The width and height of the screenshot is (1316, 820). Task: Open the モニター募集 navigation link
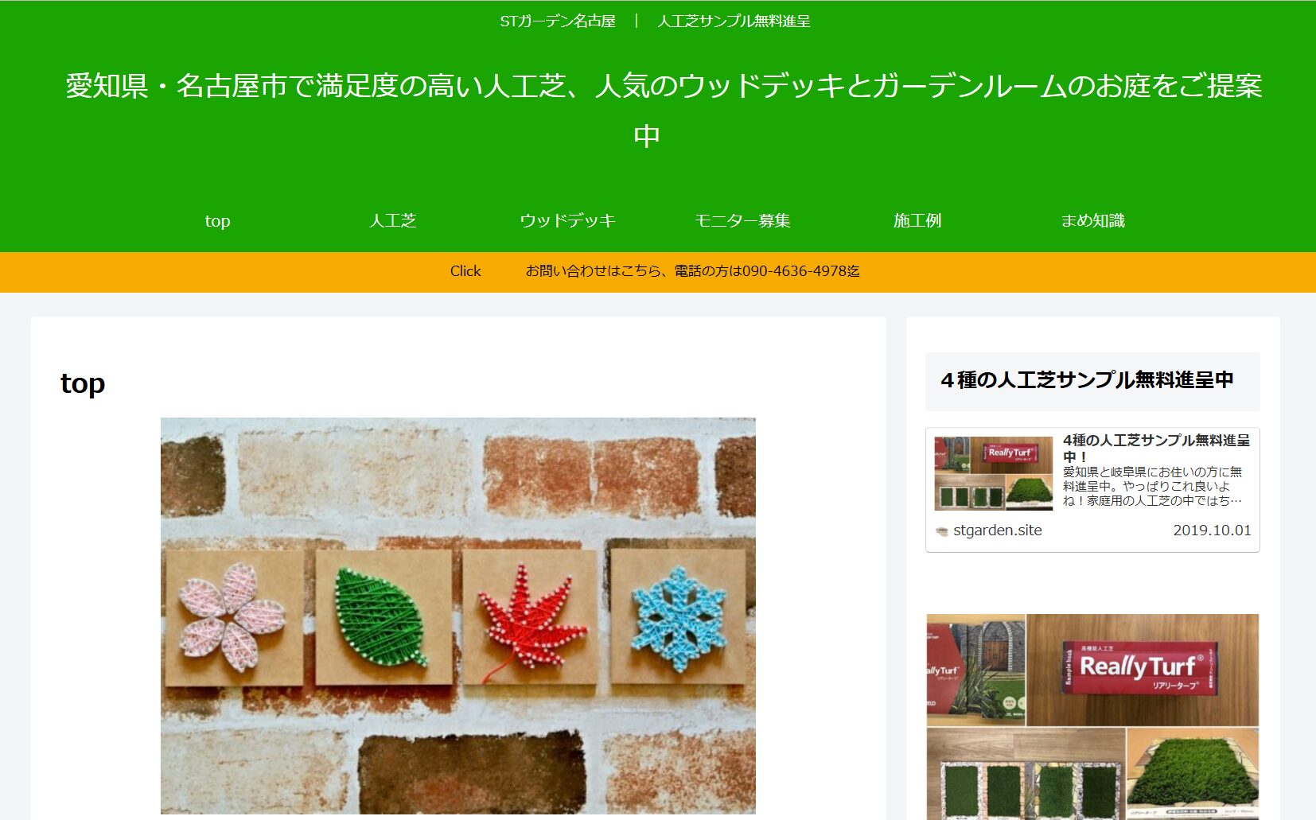(x=742, y=220)
